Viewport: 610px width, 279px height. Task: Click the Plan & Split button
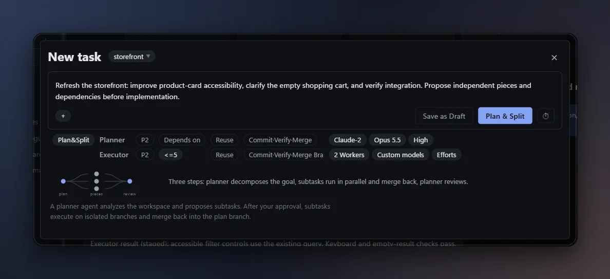[x=505, y=116]
